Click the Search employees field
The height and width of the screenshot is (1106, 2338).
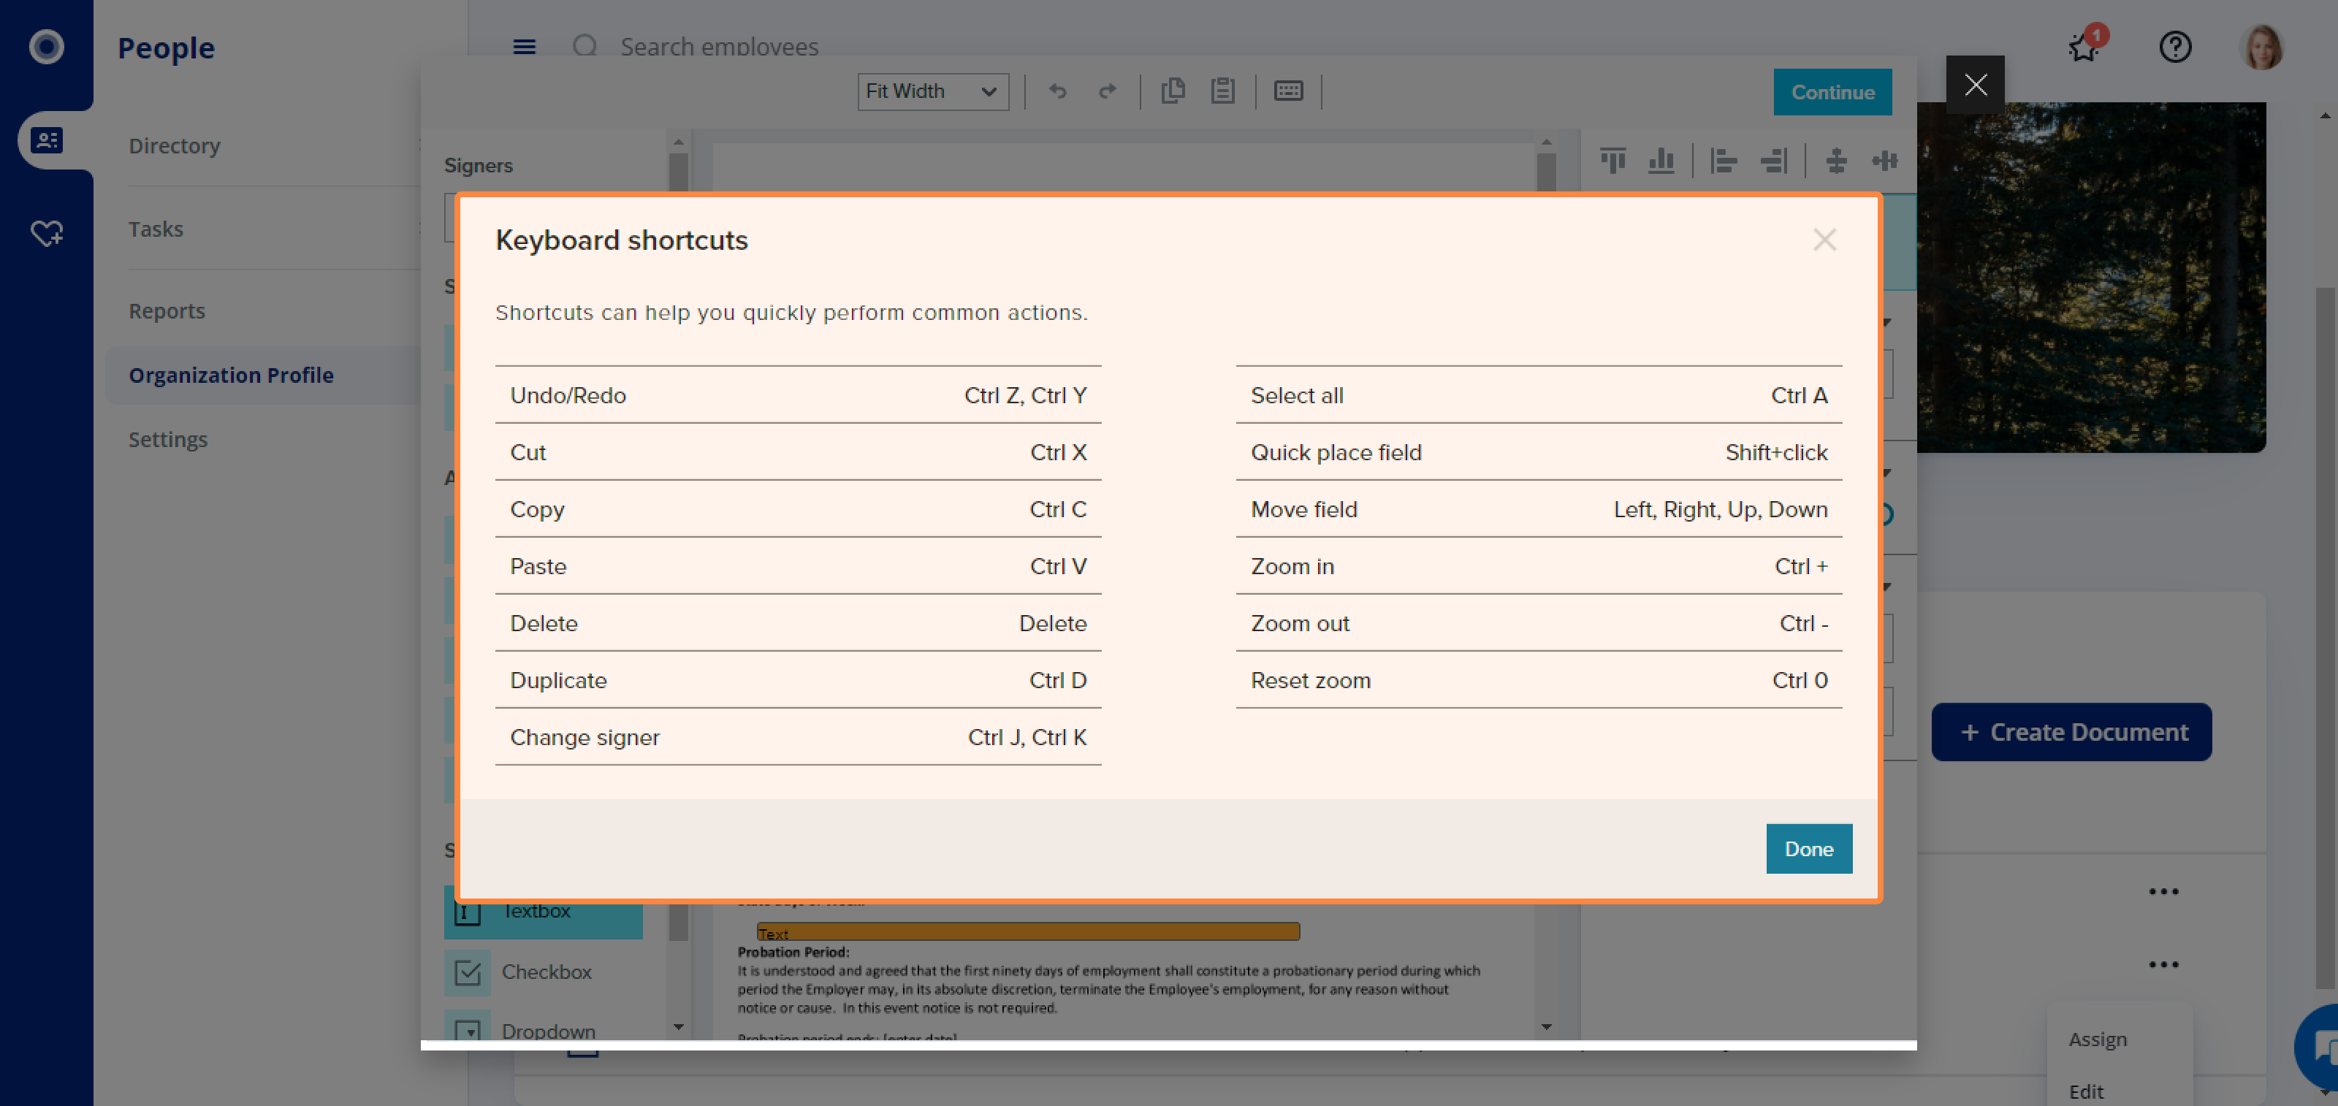point(719,47)
